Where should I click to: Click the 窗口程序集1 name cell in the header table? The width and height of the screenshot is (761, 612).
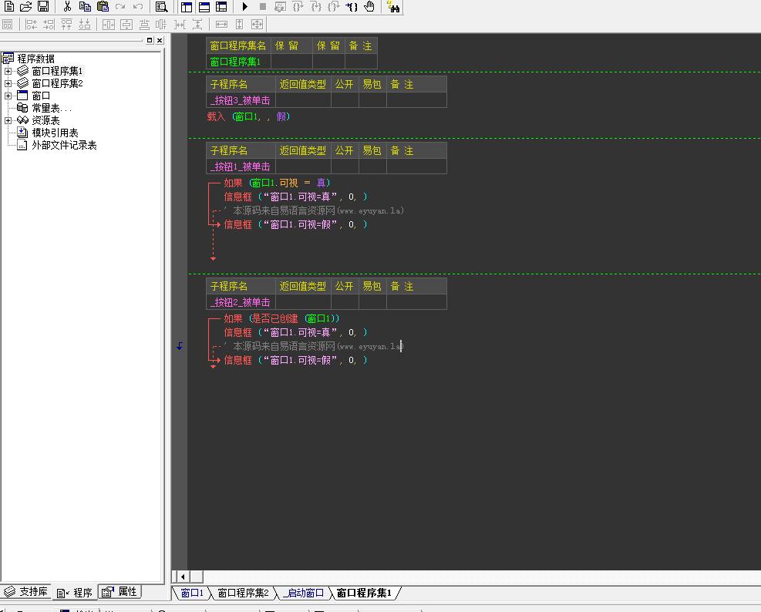click(x=238, y=62)
